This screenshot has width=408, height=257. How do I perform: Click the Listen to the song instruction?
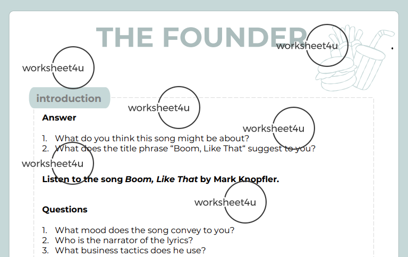(160, 179)
